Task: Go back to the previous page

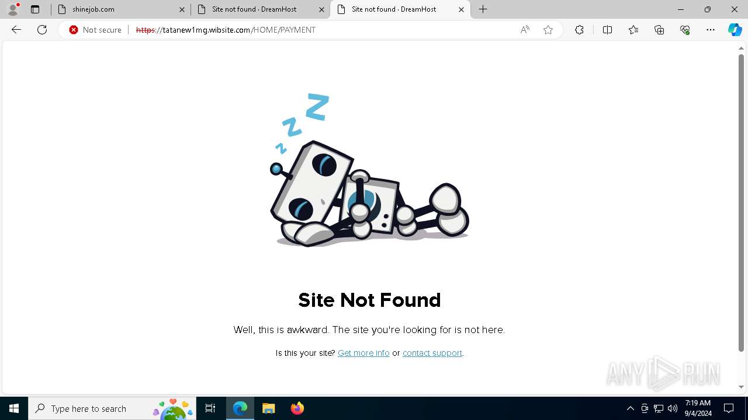Action: pos(16,30)
